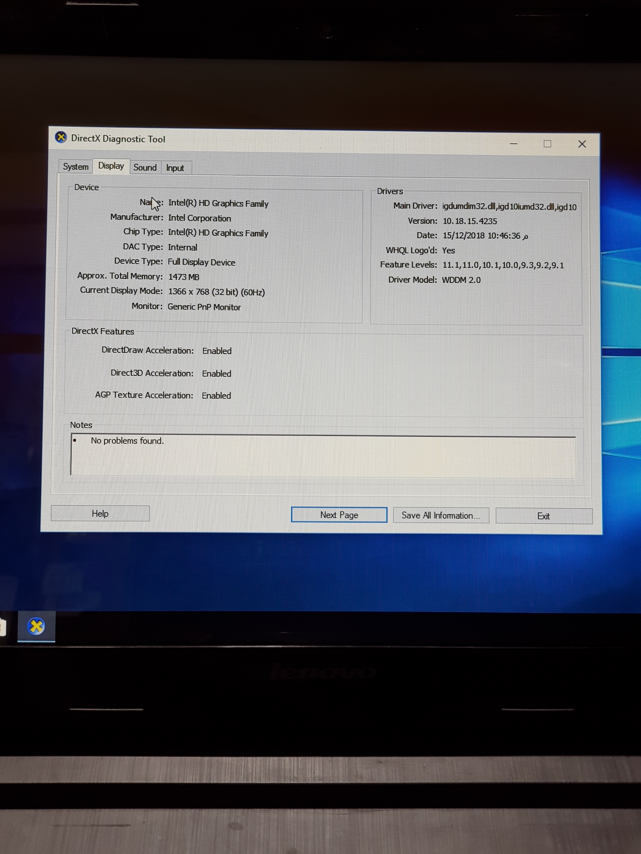Click DirectDraw Acceleration 'Enabled' value
The width and height of the screenshot is (641, 854).
tap(217, 351)
